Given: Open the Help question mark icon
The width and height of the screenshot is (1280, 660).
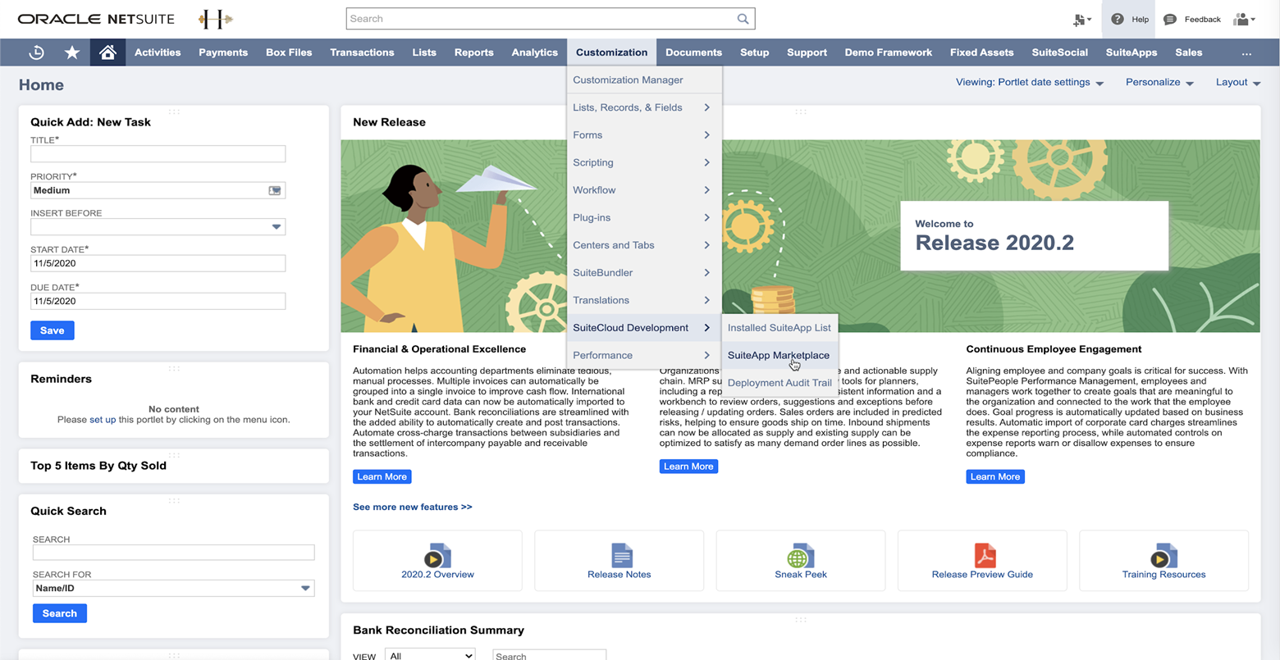Looking at the screenshot, I should tap(1118, 19).
